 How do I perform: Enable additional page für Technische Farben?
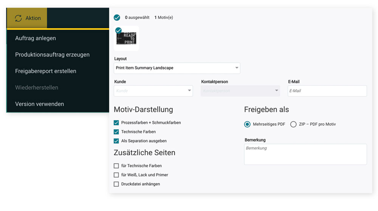pyautogui.click(x=116, y=166)
